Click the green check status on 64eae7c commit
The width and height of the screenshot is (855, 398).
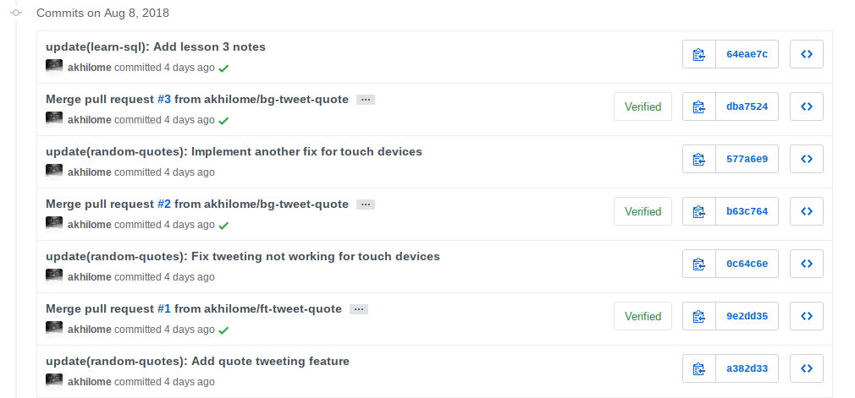tap(223, 68)
